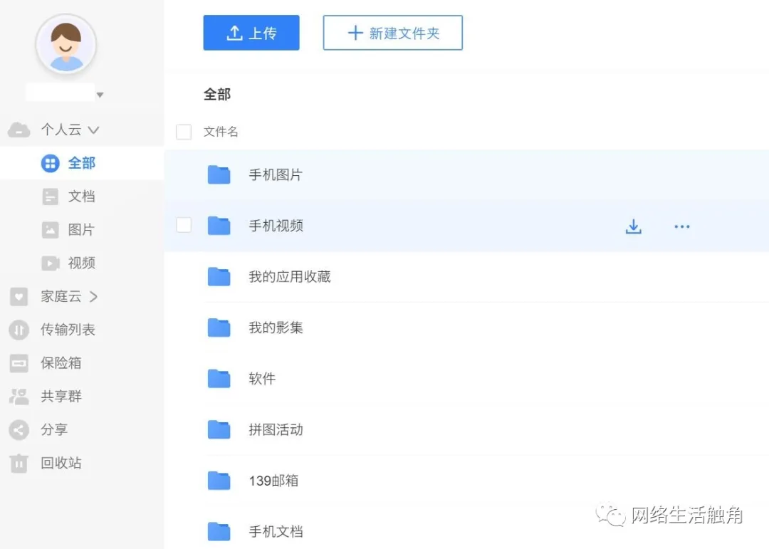The height and width of the screenshot is (549, 769).
Task: Download the 手机视频 folder via download icon
Action: (633, 226)
